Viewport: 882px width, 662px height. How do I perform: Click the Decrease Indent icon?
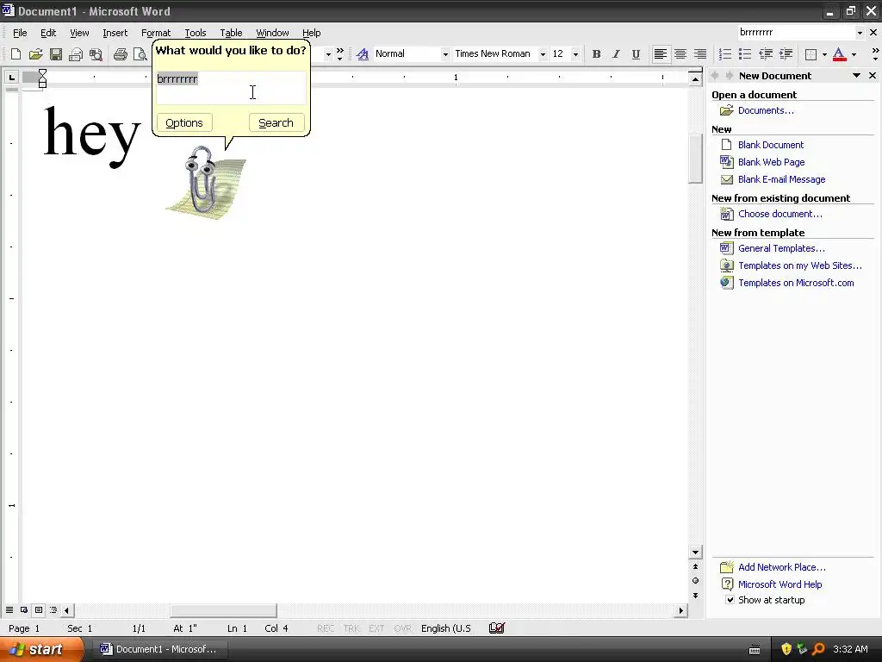766,54
